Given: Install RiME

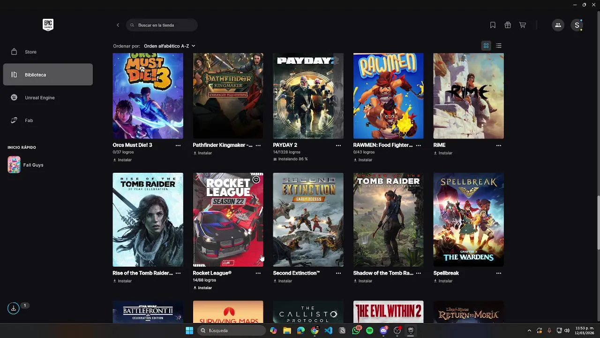Looking at the screenshot, I should tap(443, 153).
